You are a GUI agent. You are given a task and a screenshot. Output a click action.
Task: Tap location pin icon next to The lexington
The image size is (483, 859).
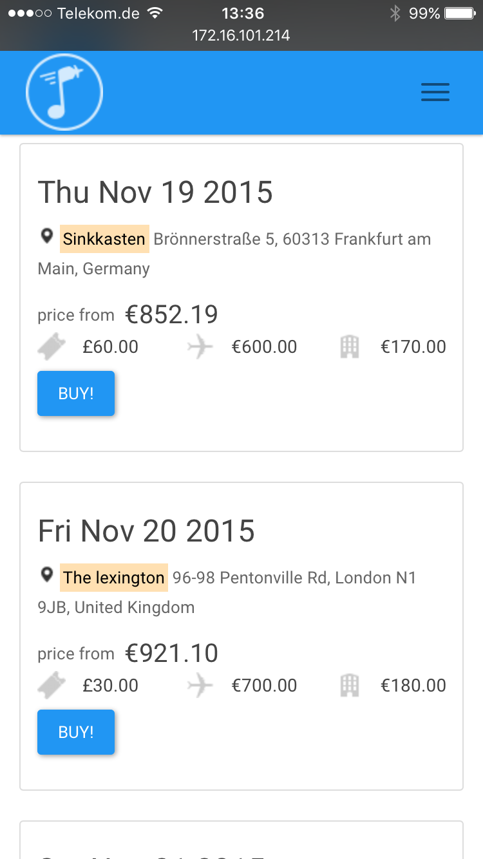[47, 575]
